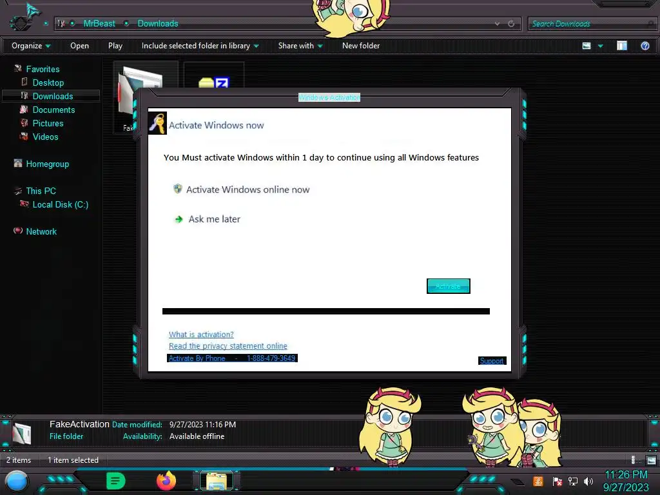
Task: Click the green arrow beside Ask me later
Action: (x=179, y=219)
